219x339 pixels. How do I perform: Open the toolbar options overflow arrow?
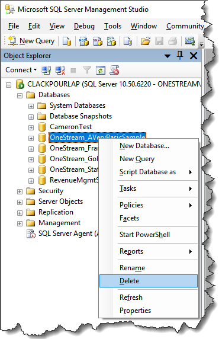(201, 44)
